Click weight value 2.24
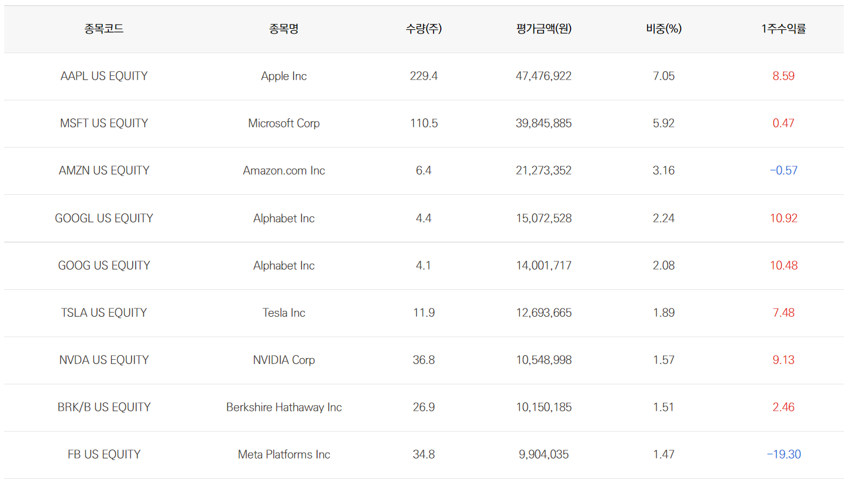 664,218
